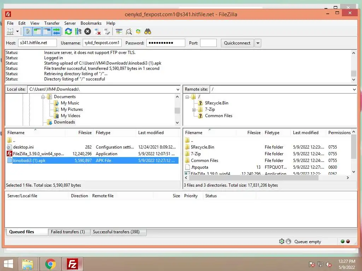Click FileZilla taskbar icon

[x=72, y=264]
